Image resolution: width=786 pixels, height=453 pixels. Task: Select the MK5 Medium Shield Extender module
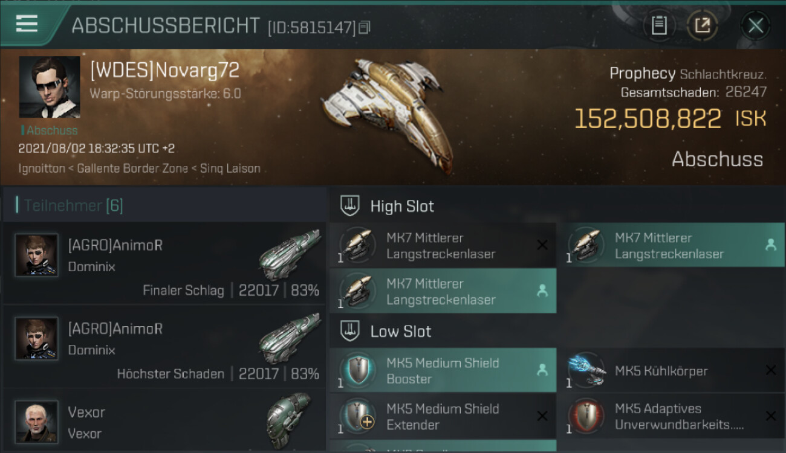click(443, 416)
